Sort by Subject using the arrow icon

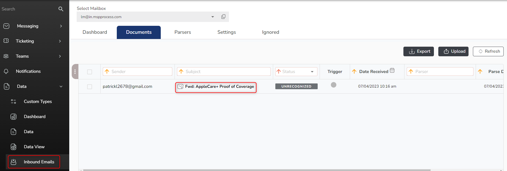pos(181,71)
